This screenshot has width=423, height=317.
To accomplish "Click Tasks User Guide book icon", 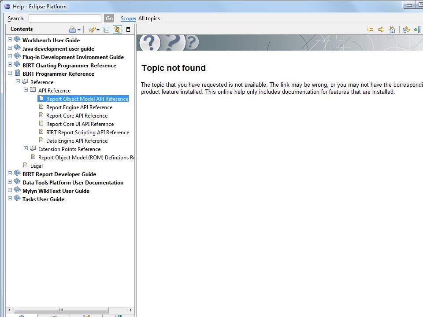I will point(17,198).
